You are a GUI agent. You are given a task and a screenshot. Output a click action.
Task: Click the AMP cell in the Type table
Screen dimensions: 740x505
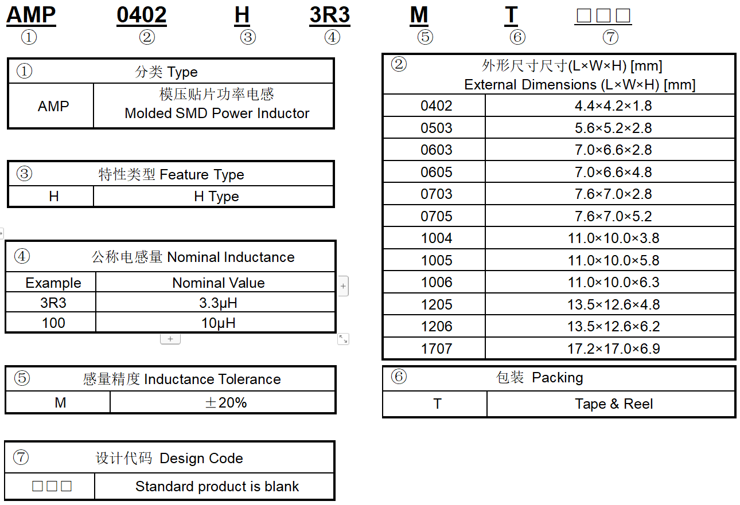click(x=52, y=106)
